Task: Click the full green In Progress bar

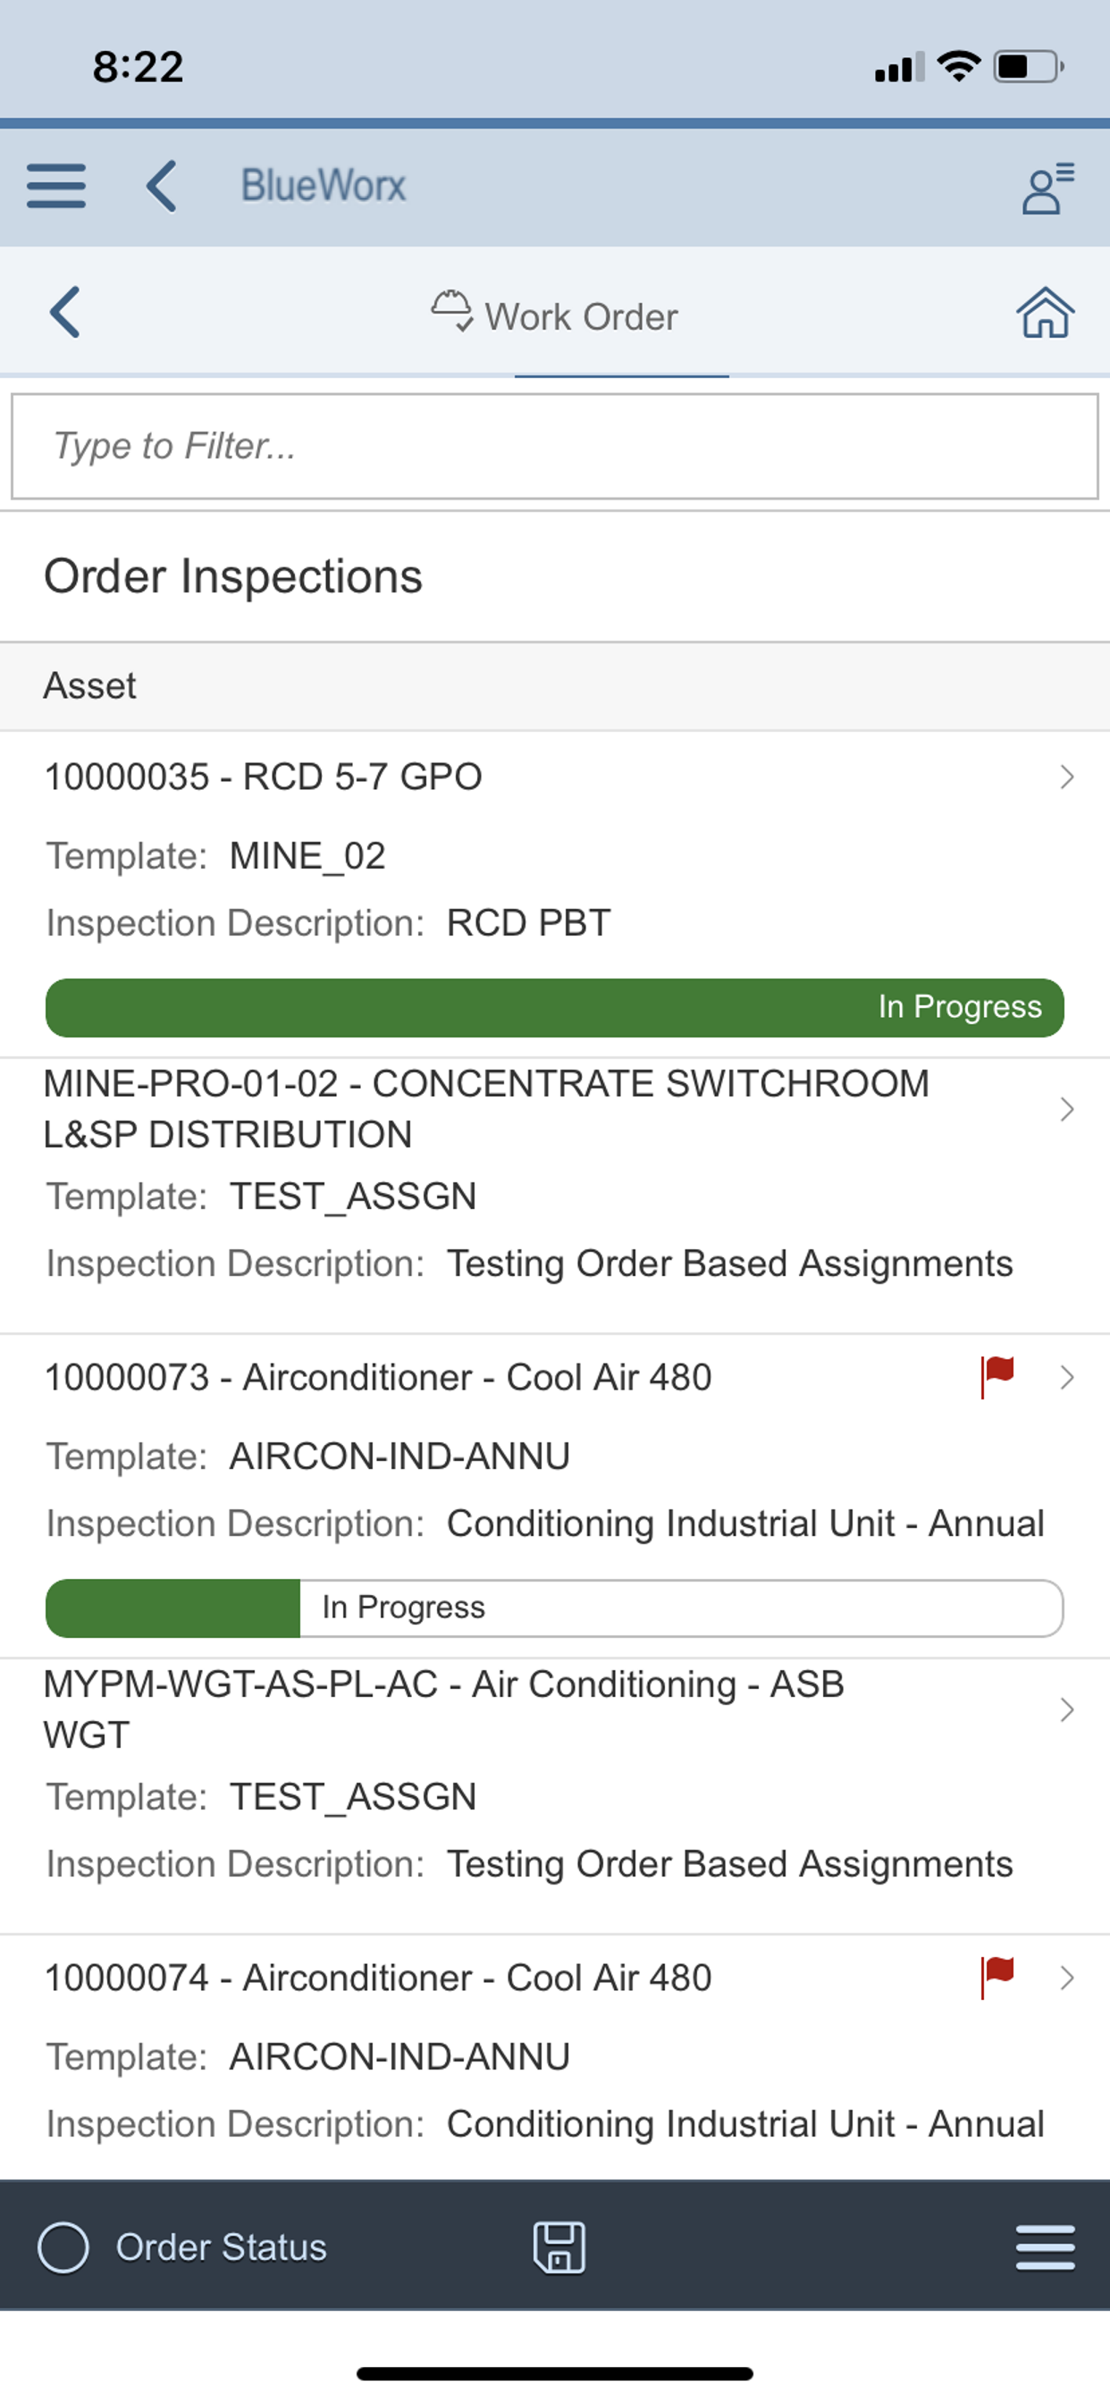Action: [554, 1007]
